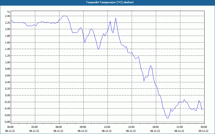Click the -0,40 y-axis value

7,109
